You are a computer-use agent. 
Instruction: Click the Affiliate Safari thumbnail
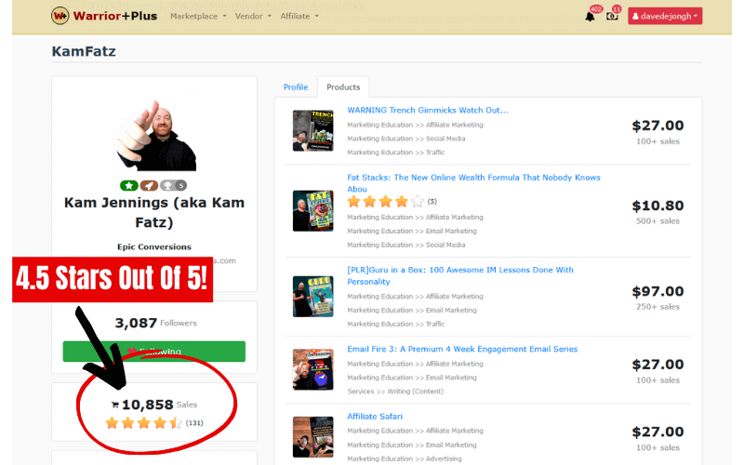[313, 437]
